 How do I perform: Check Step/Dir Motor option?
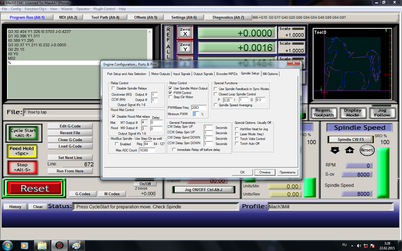170,97
